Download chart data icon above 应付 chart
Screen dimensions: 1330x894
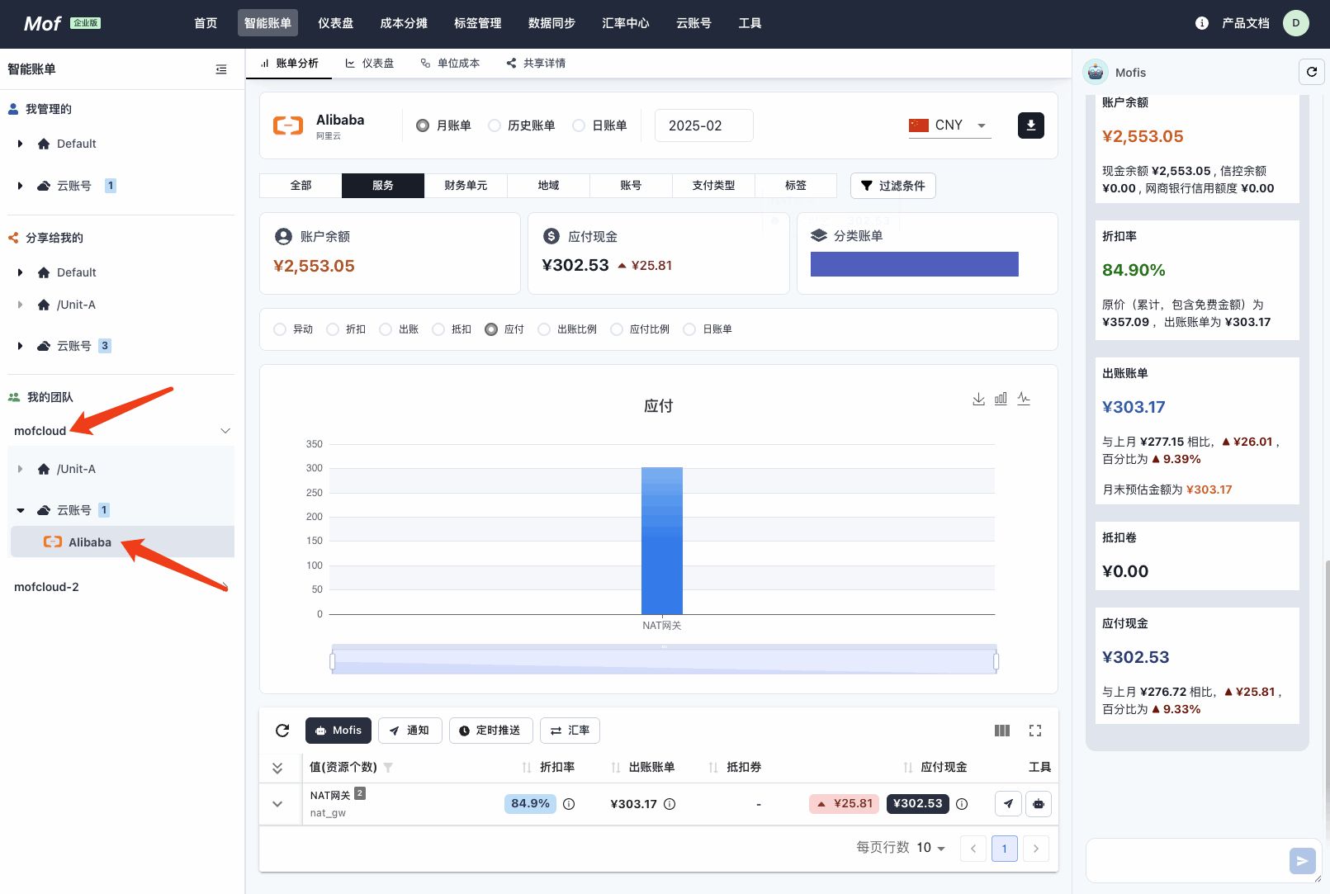click(978, 399)
